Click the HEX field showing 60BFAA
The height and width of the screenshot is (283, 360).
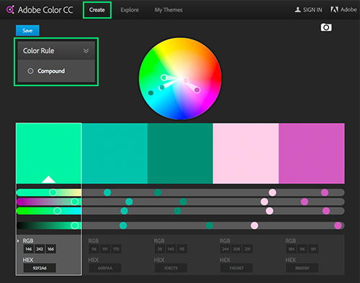coord(105,268)
